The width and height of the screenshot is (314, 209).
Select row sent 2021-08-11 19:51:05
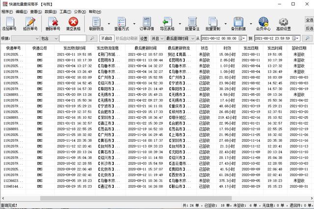pos(156,54)
